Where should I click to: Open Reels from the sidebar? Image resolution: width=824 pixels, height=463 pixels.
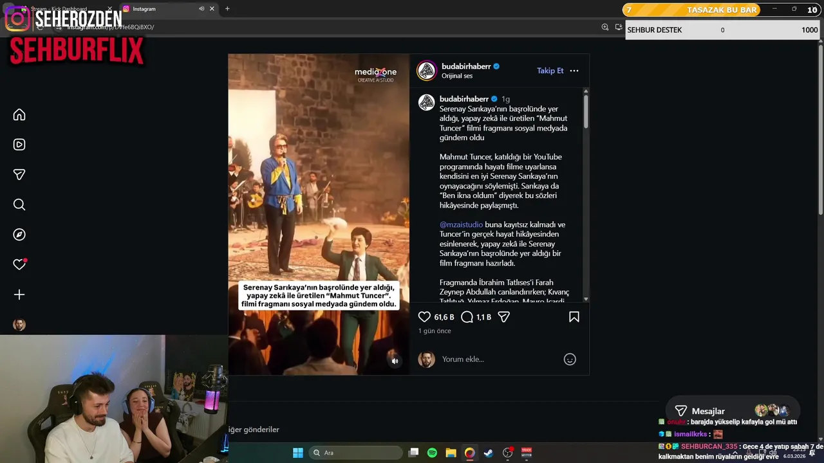click(19, 145)
